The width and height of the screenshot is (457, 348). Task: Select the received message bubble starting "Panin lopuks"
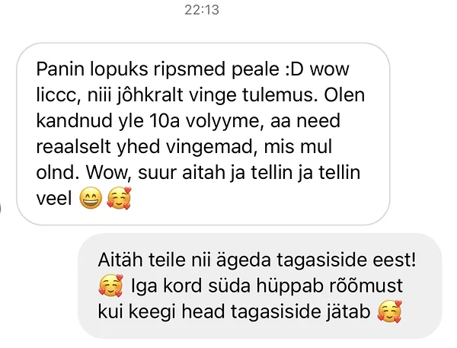tap(203, 134)
